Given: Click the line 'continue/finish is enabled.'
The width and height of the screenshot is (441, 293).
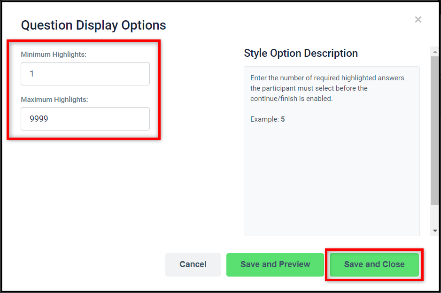Looking at the screenshot, I should point(291,99).
